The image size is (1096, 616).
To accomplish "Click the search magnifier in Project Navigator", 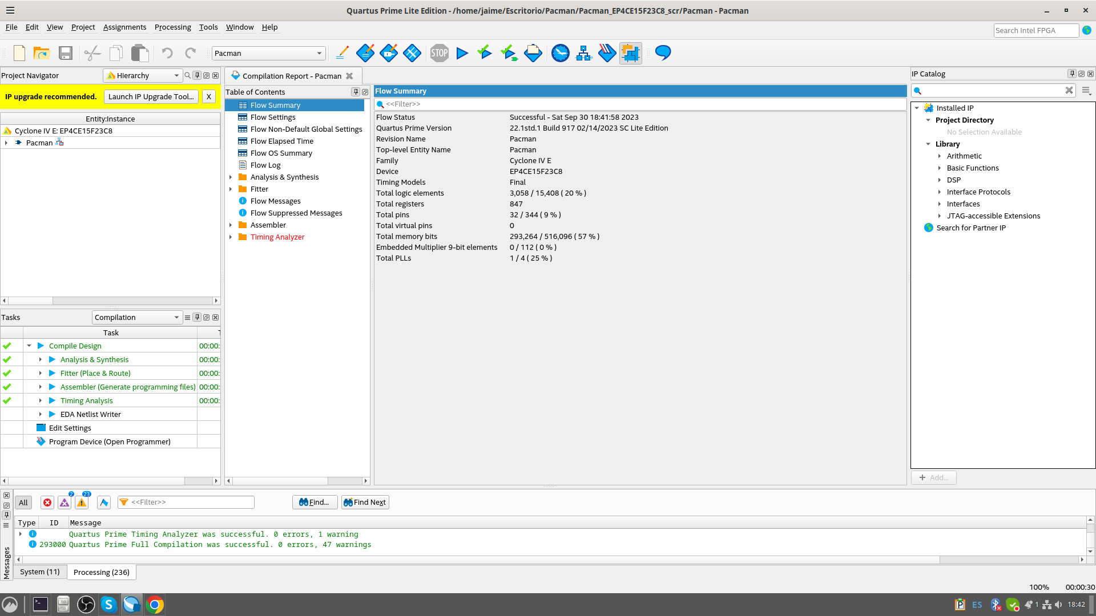I will tap(187, 75).
